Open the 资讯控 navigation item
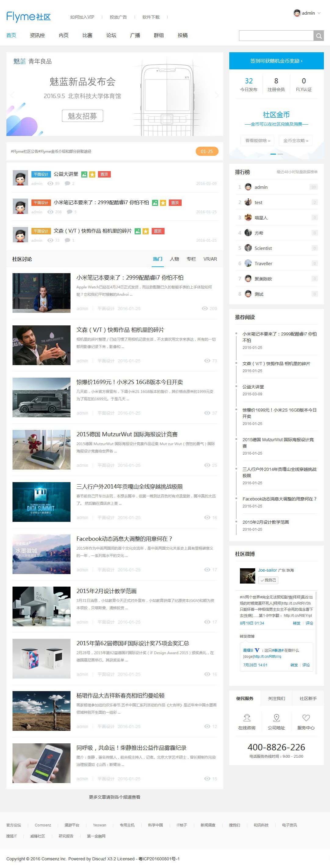This screenshot has width=330, height=868. coord(37,35)
